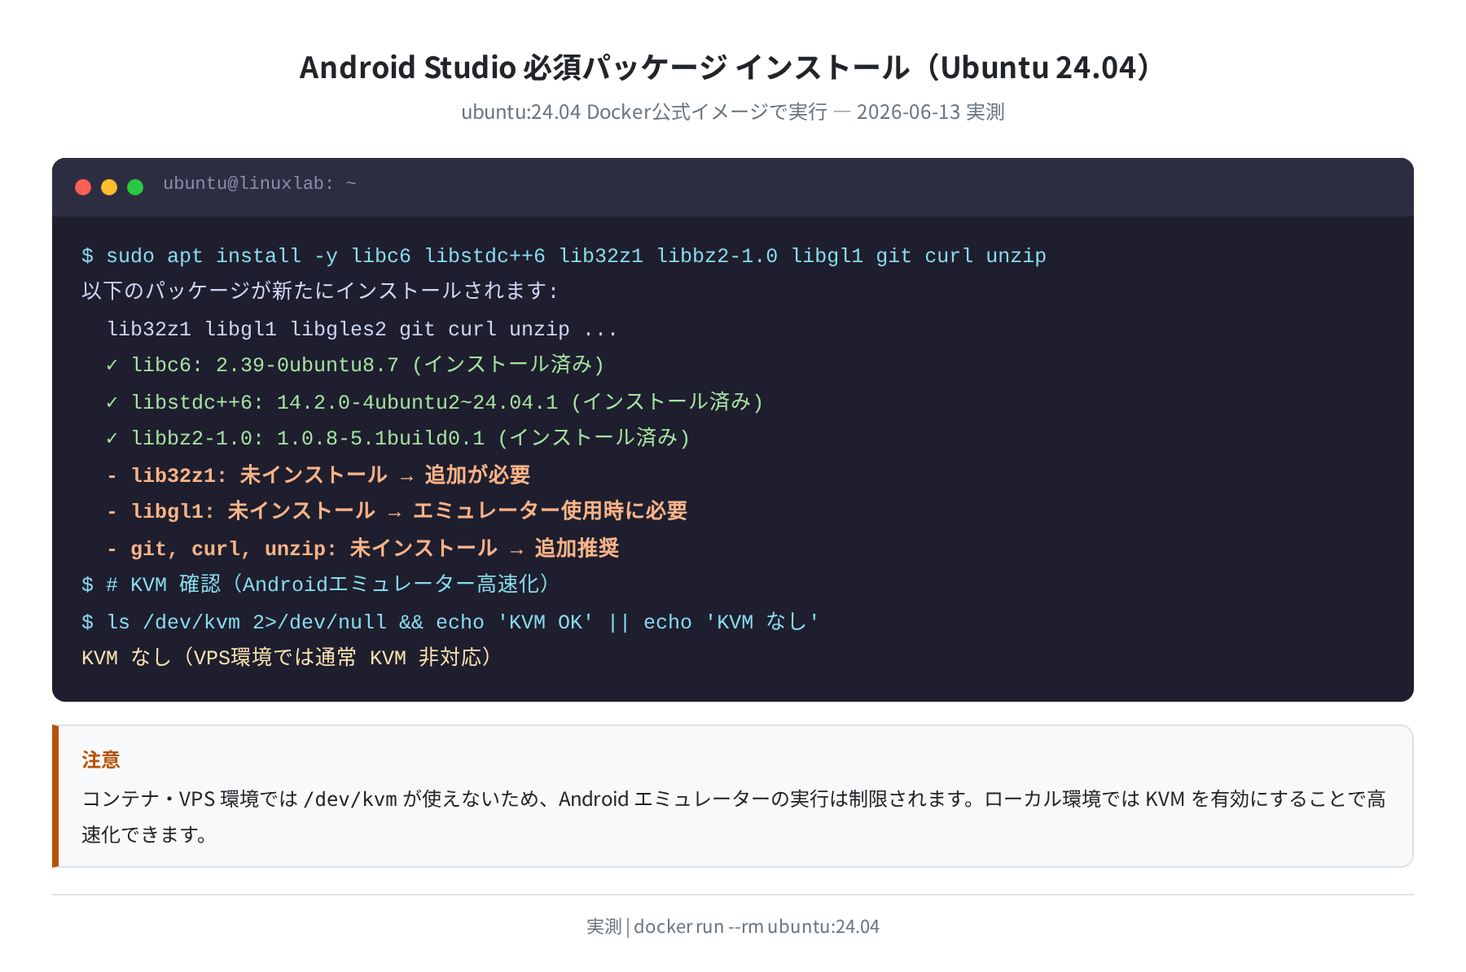Click footer text '実測 | docker run --rm ubuntu:24.04'
The image size is (1466, 972).
(733, 926)
